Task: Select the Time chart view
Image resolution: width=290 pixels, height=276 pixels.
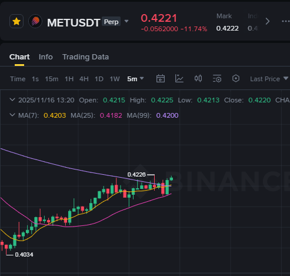Action: coord(18,79)
